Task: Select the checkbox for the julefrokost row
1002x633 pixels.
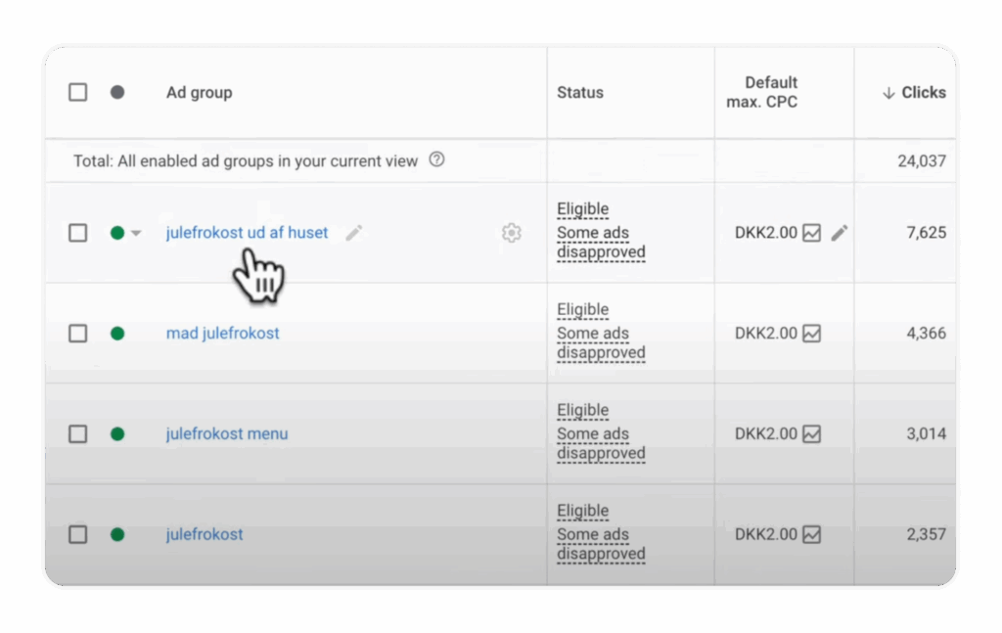Action: tap(77, 534)
